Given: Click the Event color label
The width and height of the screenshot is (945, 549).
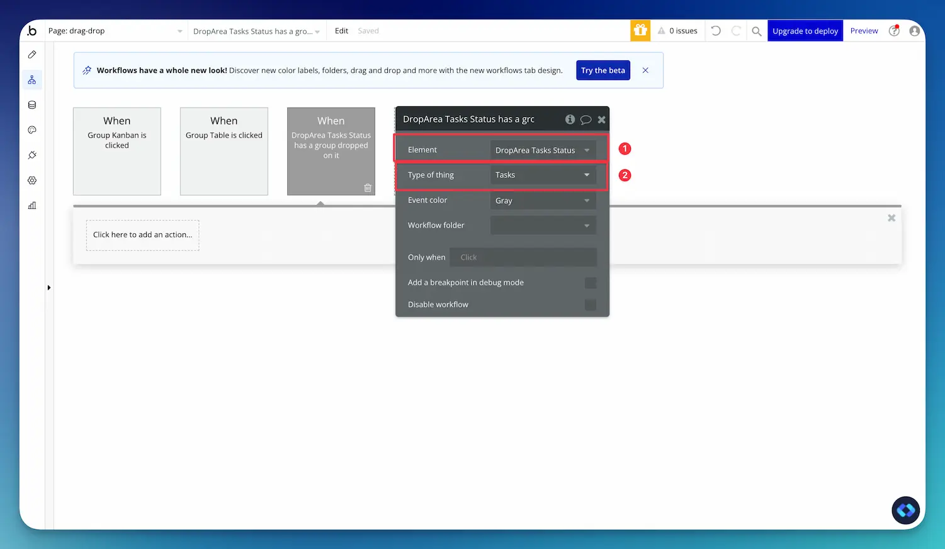Looking at the screenshot, I should point(427,200).
